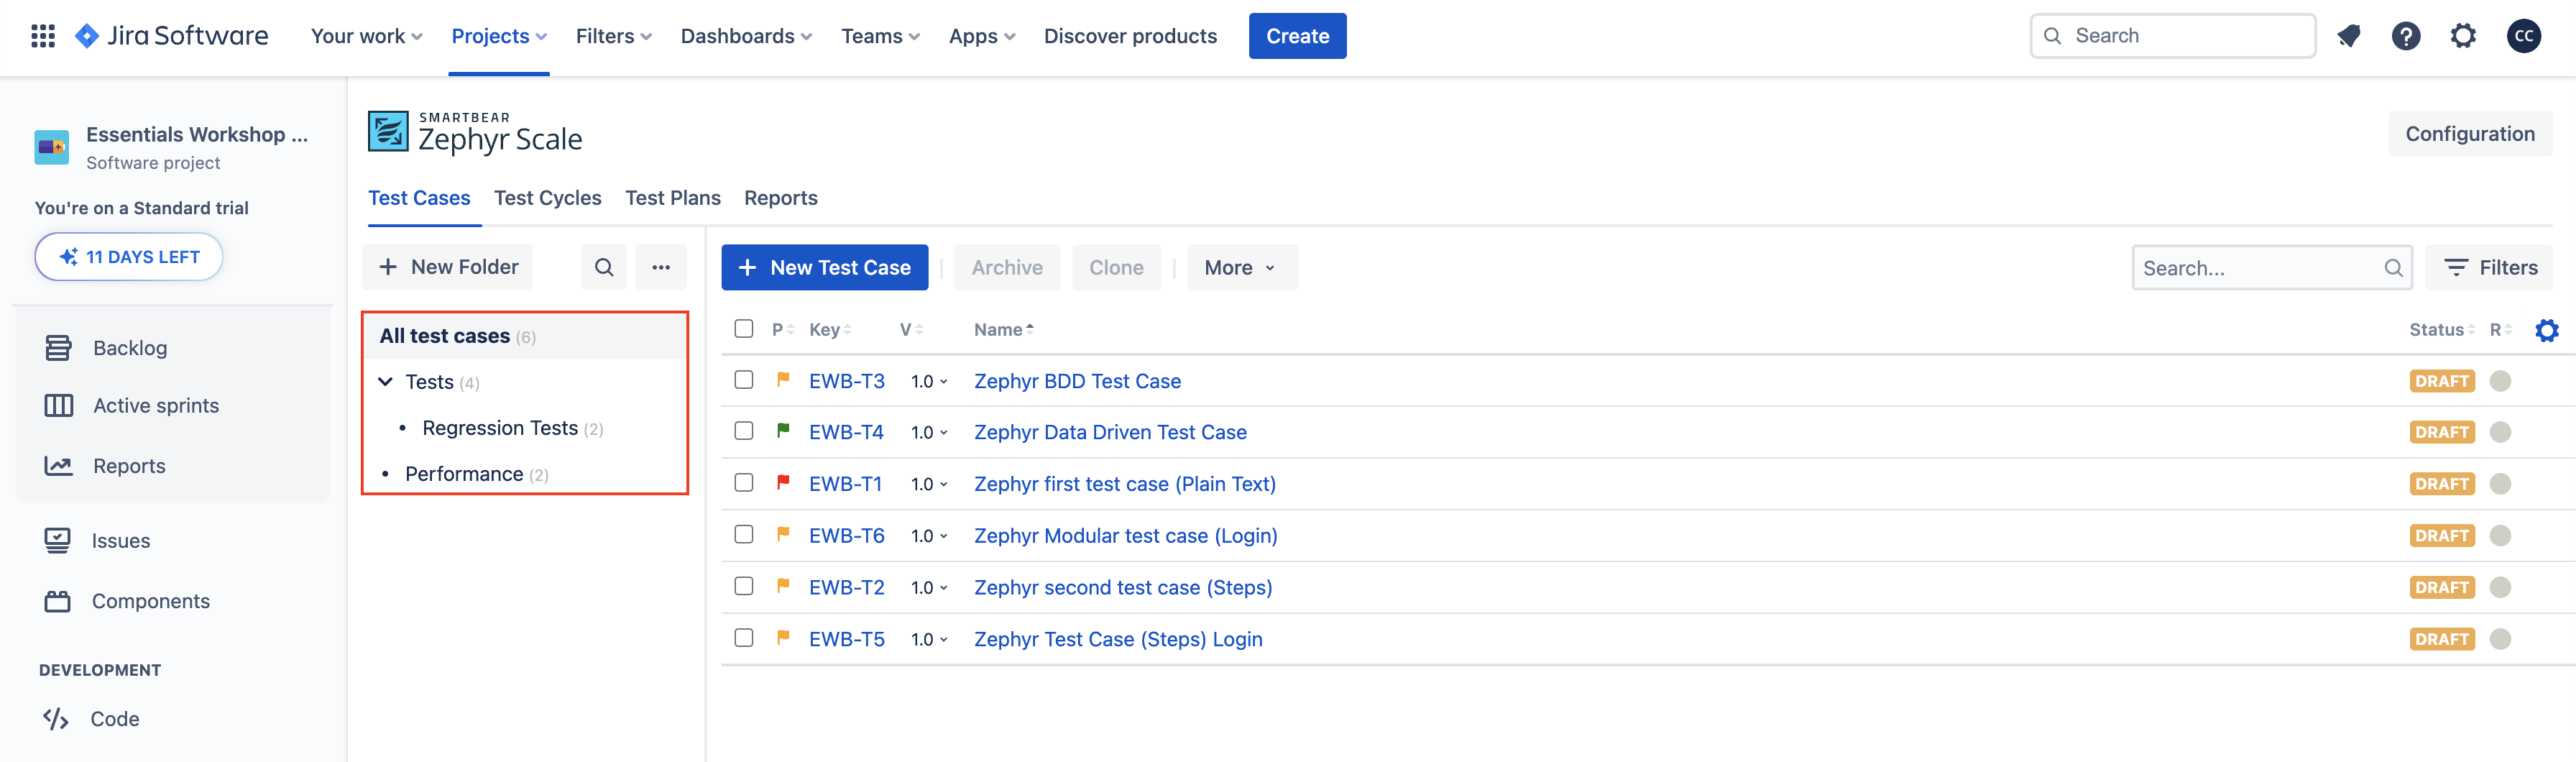Click the Zephyr Scale logo icon
The width and height of the screenshot is (2576, 762).
(388, 131)
